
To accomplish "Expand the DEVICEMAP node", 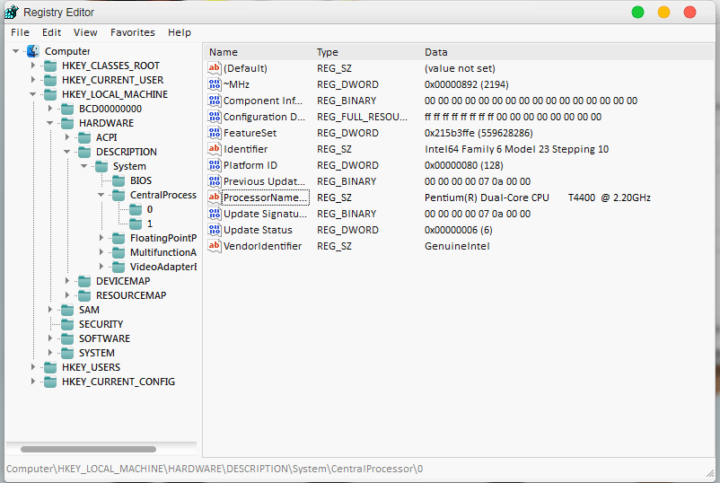I will [66, 281].
